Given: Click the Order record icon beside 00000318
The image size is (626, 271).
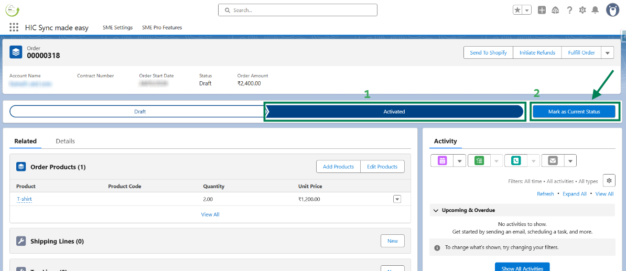Looking at the screenshot, I should pos(16,52).
